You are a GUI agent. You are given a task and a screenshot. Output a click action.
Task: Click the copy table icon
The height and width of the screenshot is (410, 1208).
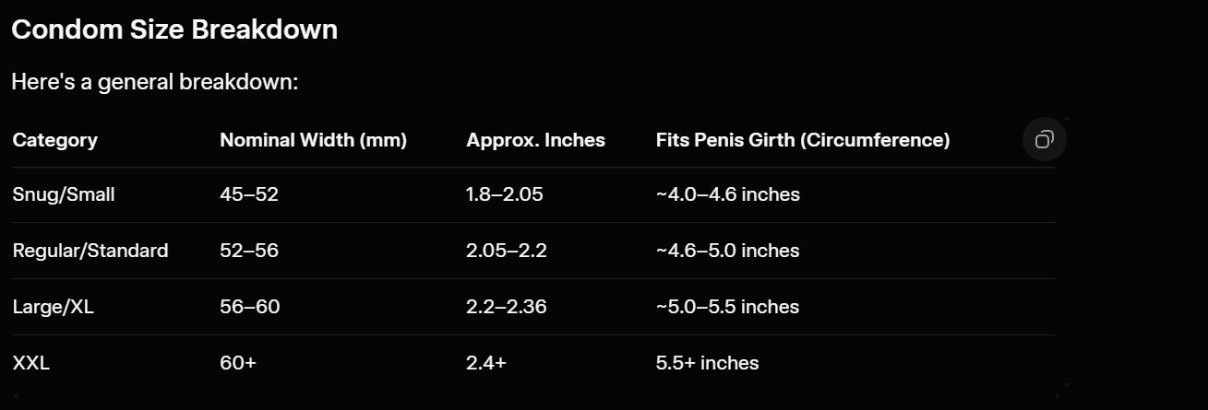tap(1044, 140)
